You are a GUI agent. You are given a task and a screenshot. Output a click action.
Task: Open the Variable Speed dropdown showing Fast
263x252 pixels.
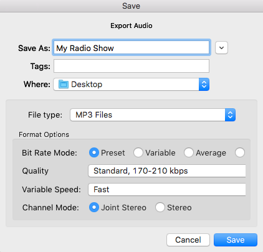(167, 189)
